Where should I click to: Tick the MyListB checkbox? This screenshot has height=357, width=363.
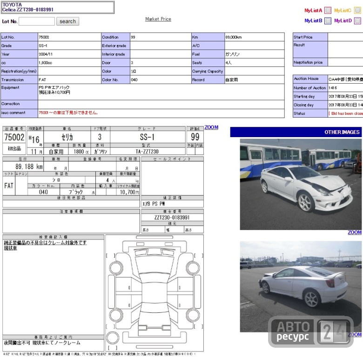328,20
